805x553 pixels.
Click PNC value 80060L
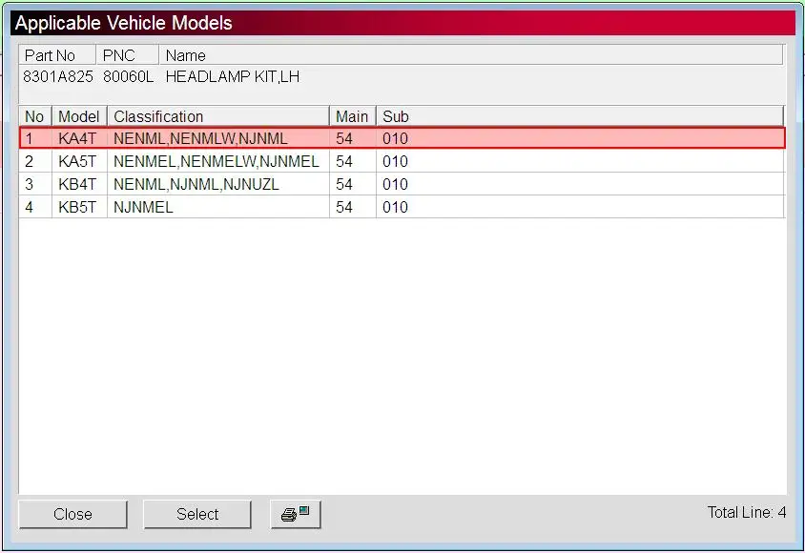pos(129,77)
